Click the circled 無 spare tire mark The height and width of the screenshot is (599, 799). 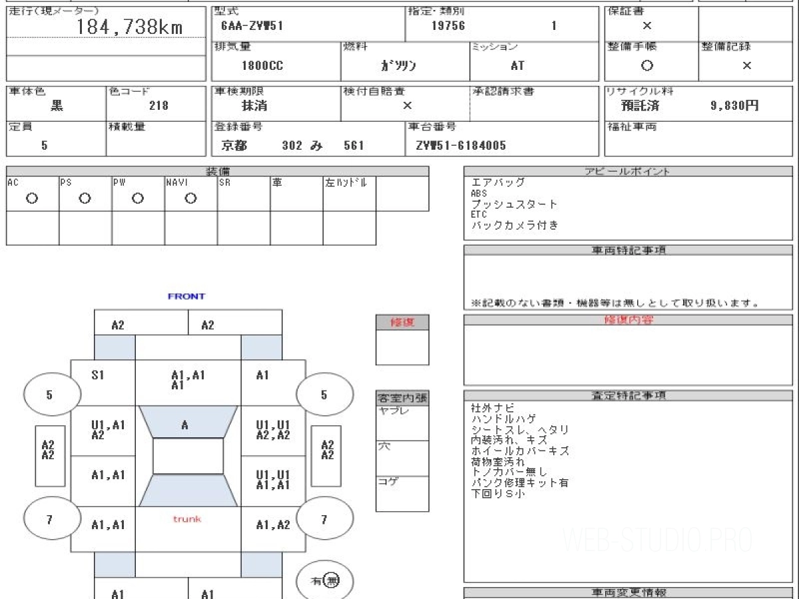[332, 581]
